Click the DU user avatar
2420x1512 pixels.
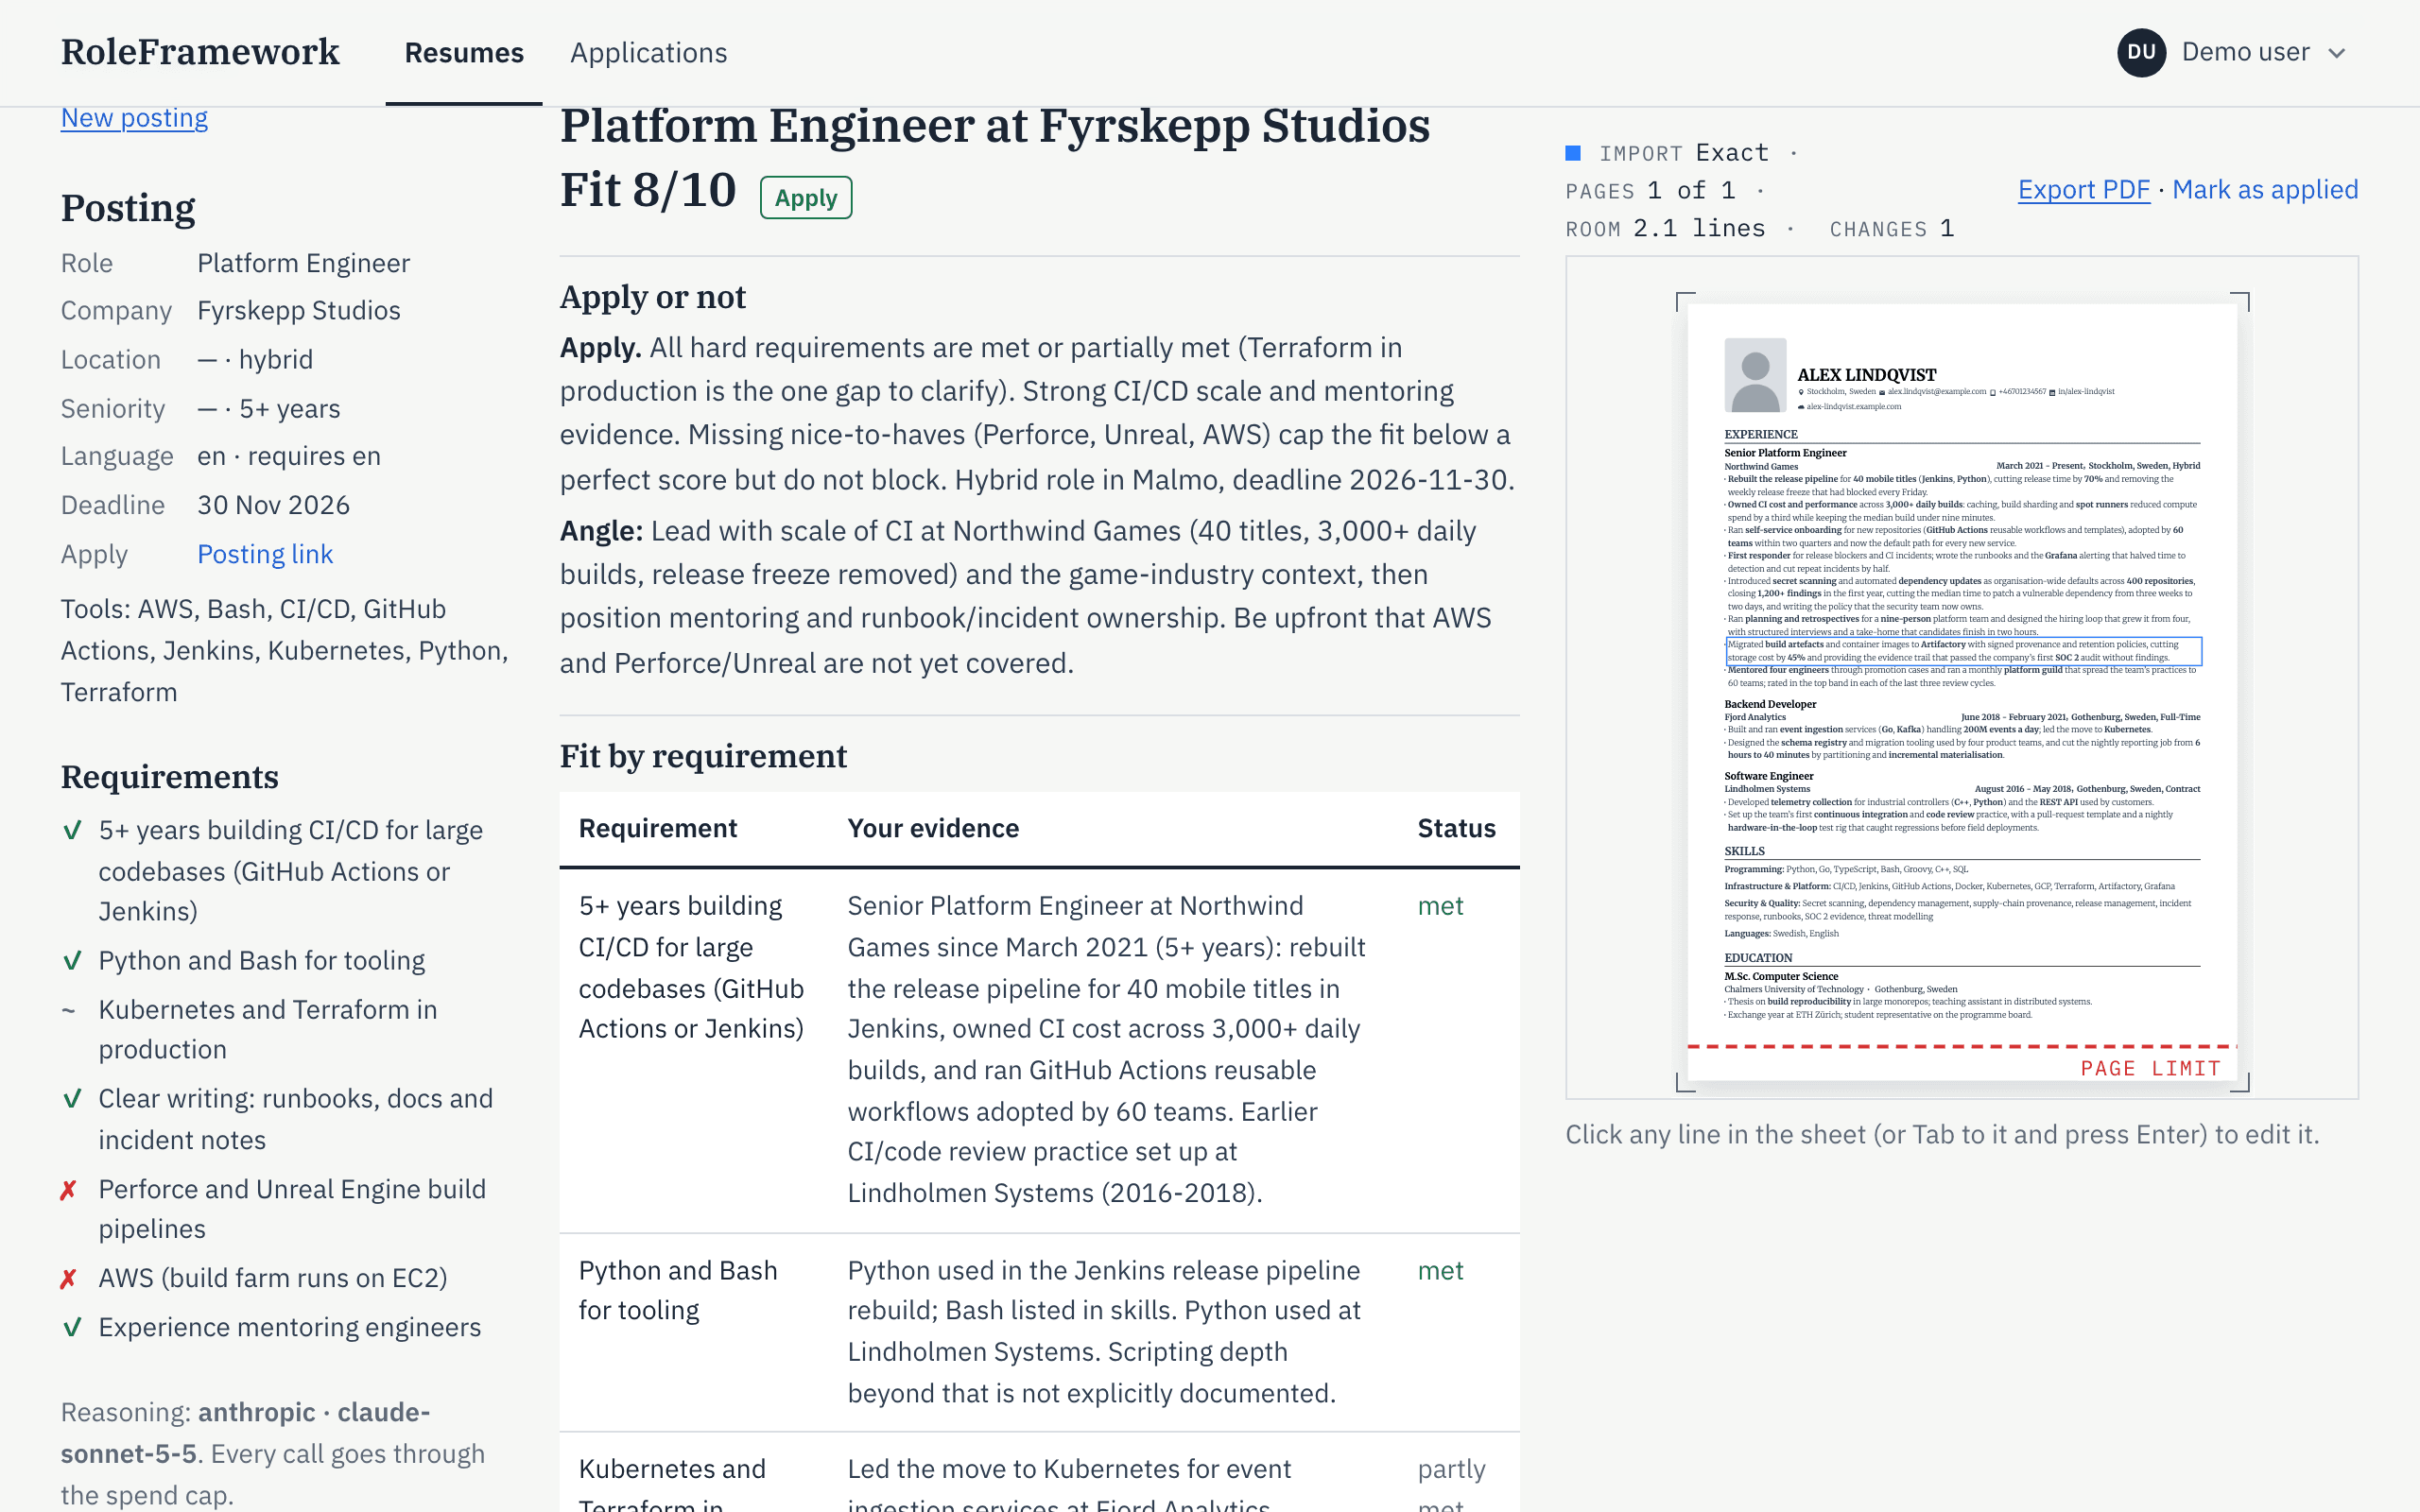(x=2141, y=52)
